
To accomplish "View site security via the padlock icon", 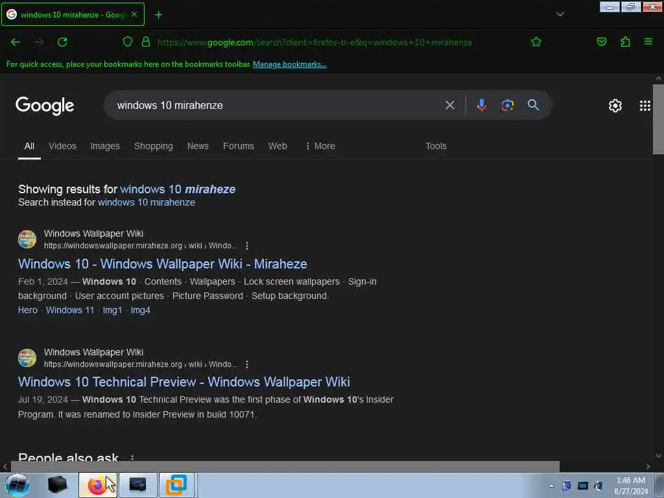I will click(x=146, y=42).
